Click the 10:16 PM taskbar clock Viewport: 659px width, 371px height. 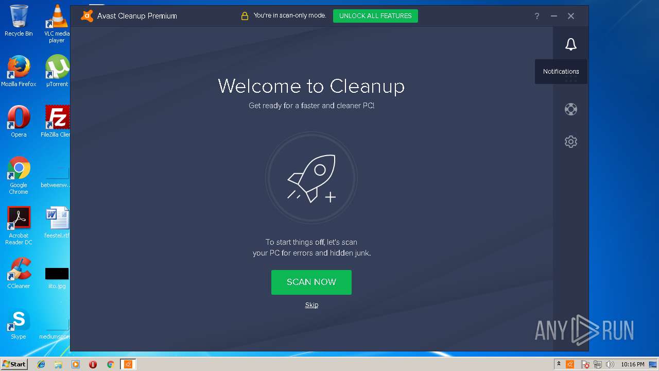click(x=632, y=364)
